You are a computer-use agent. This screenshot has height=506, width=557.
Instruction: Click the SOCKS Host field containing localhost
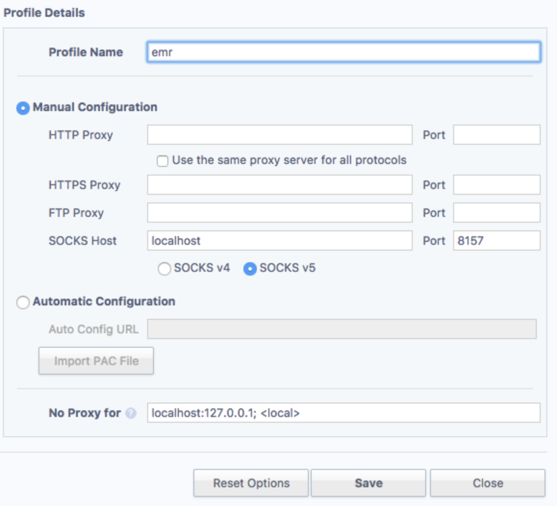(279, 241)
